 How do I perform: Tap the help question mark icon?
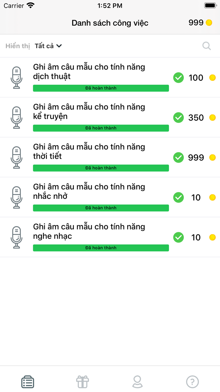(x=192, y=381)
